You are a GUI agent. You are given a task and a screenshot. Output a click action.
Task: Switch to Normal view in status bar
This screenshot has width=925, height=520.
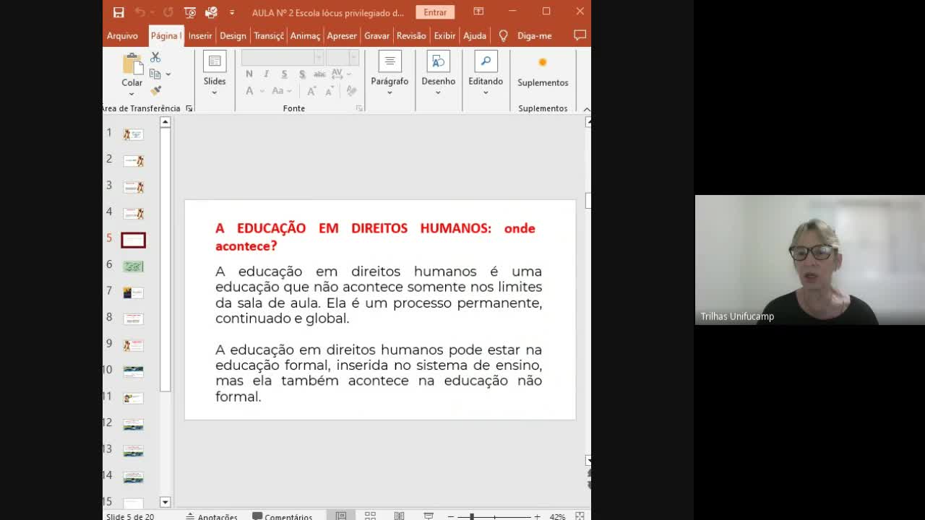tap(341, 515)
